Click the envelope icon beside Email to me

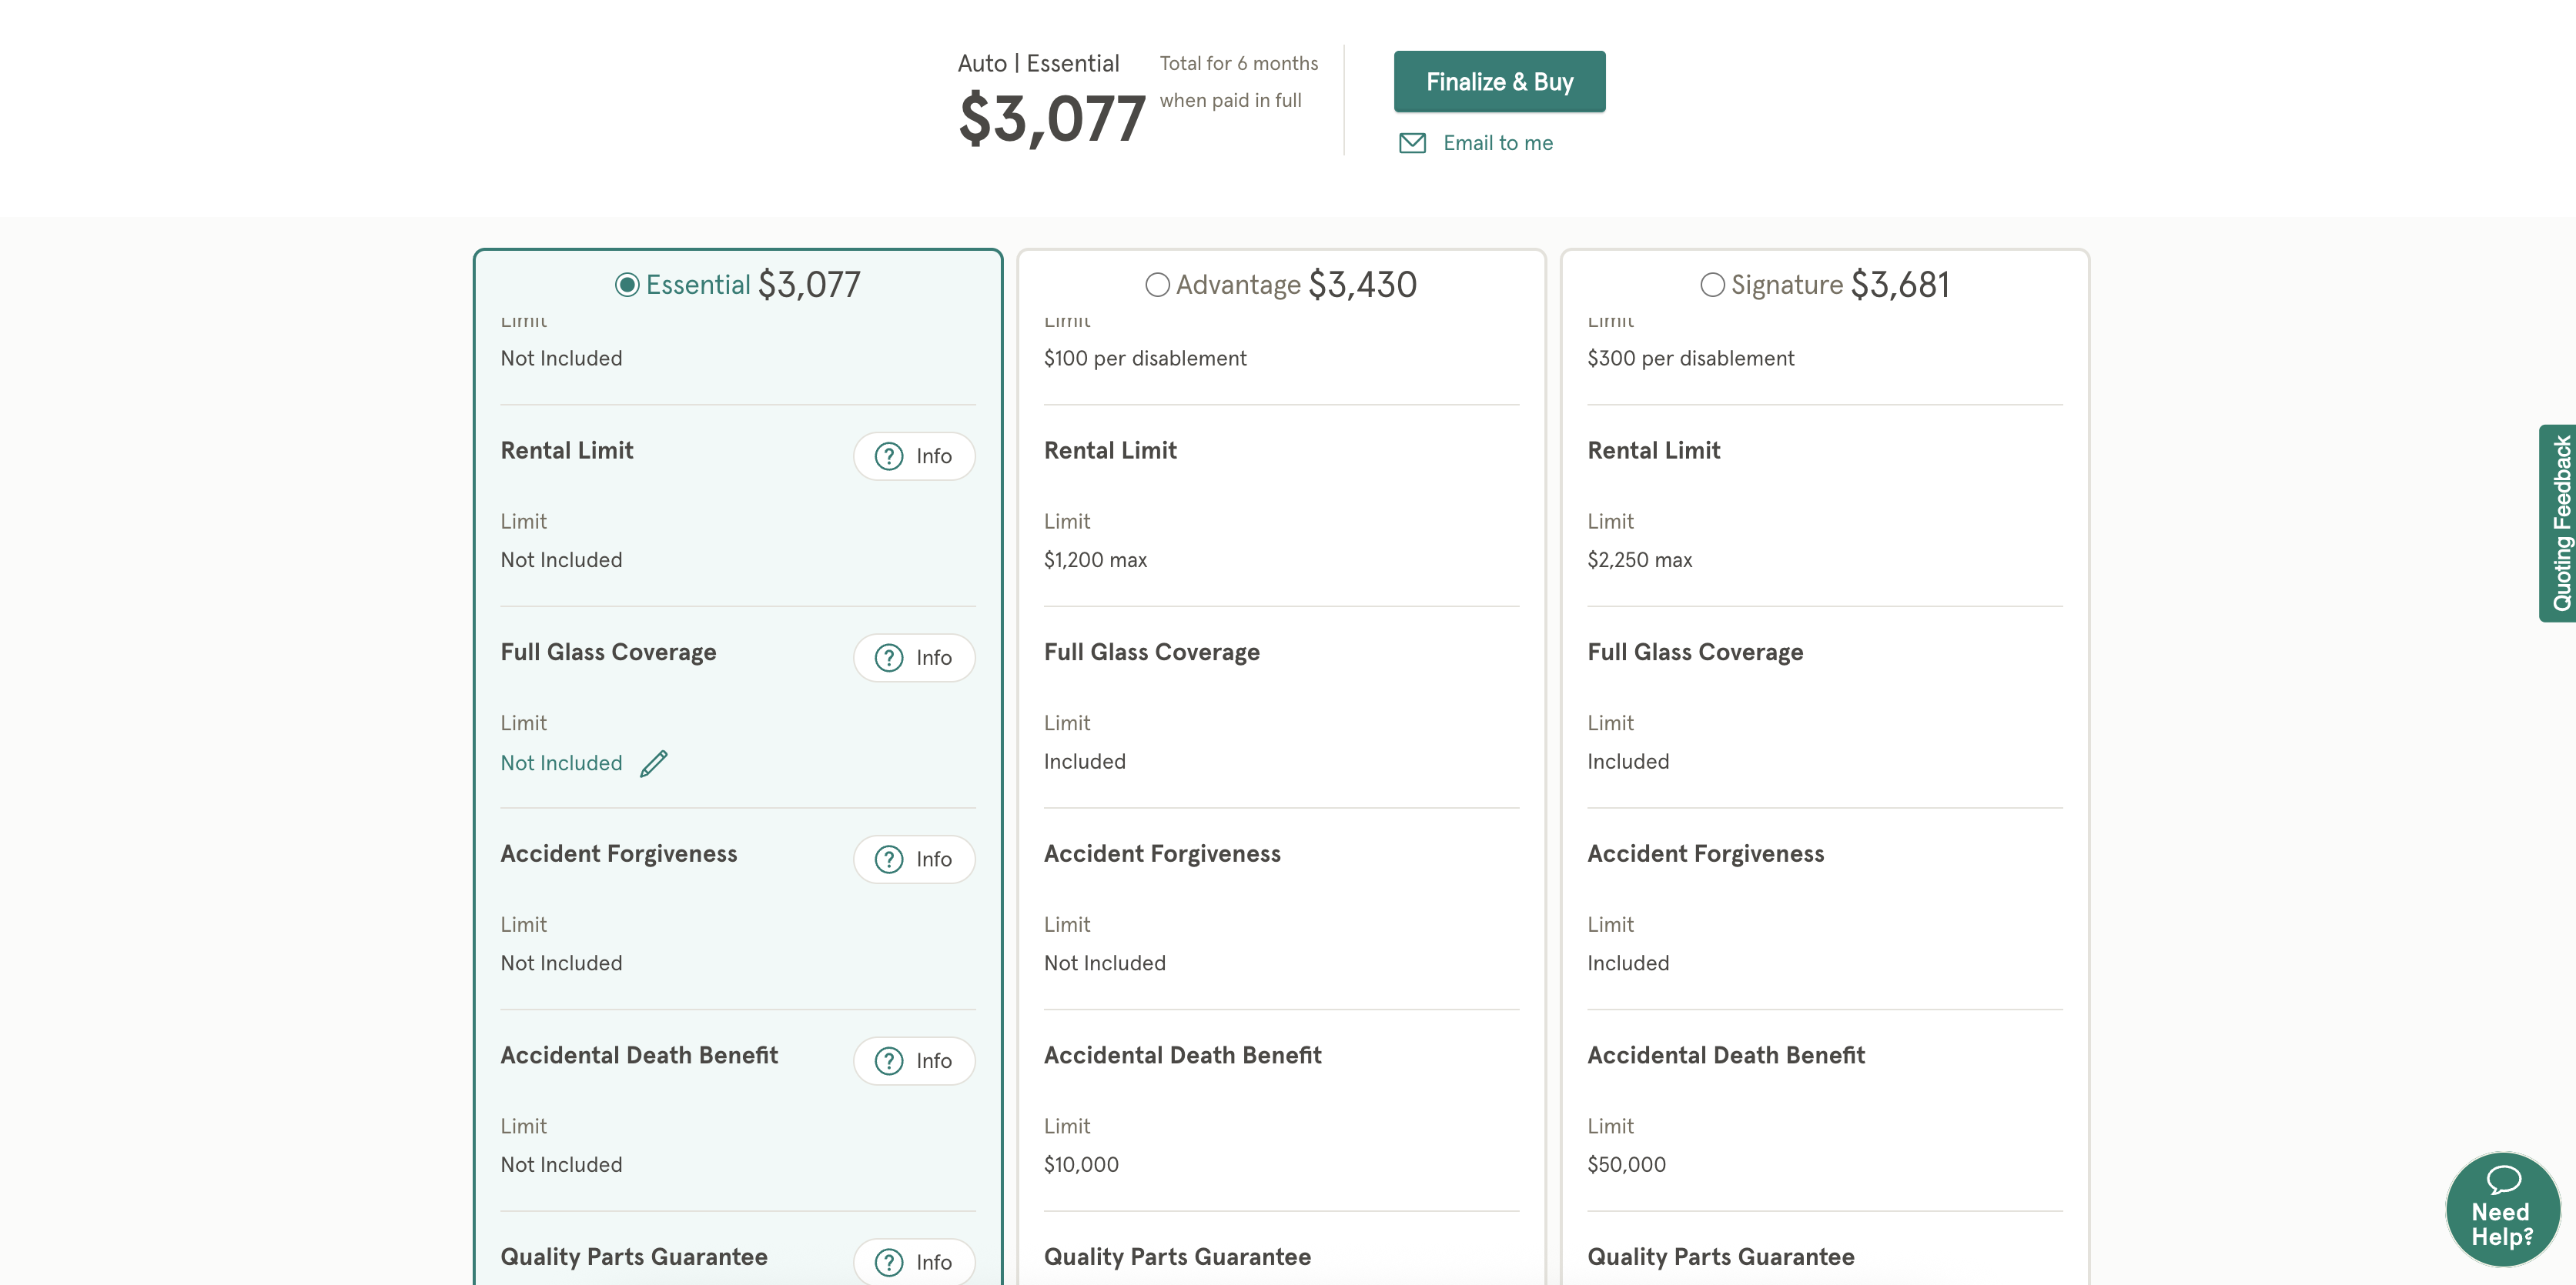1412,143
